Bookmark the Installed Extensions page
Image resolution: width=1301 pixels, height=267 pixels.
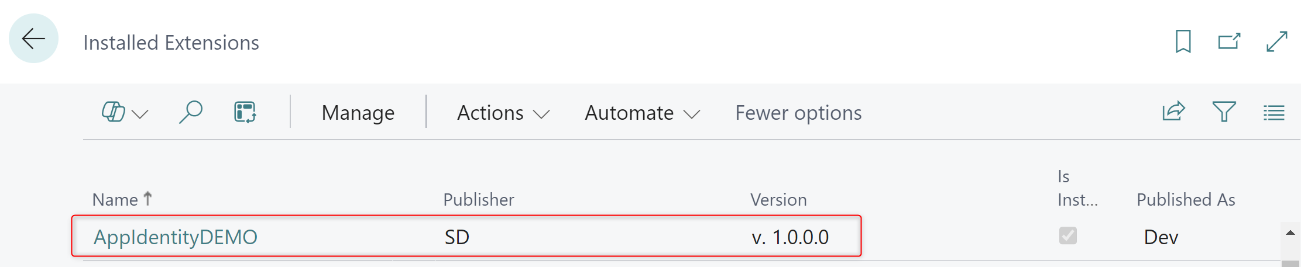[1183, 41]
